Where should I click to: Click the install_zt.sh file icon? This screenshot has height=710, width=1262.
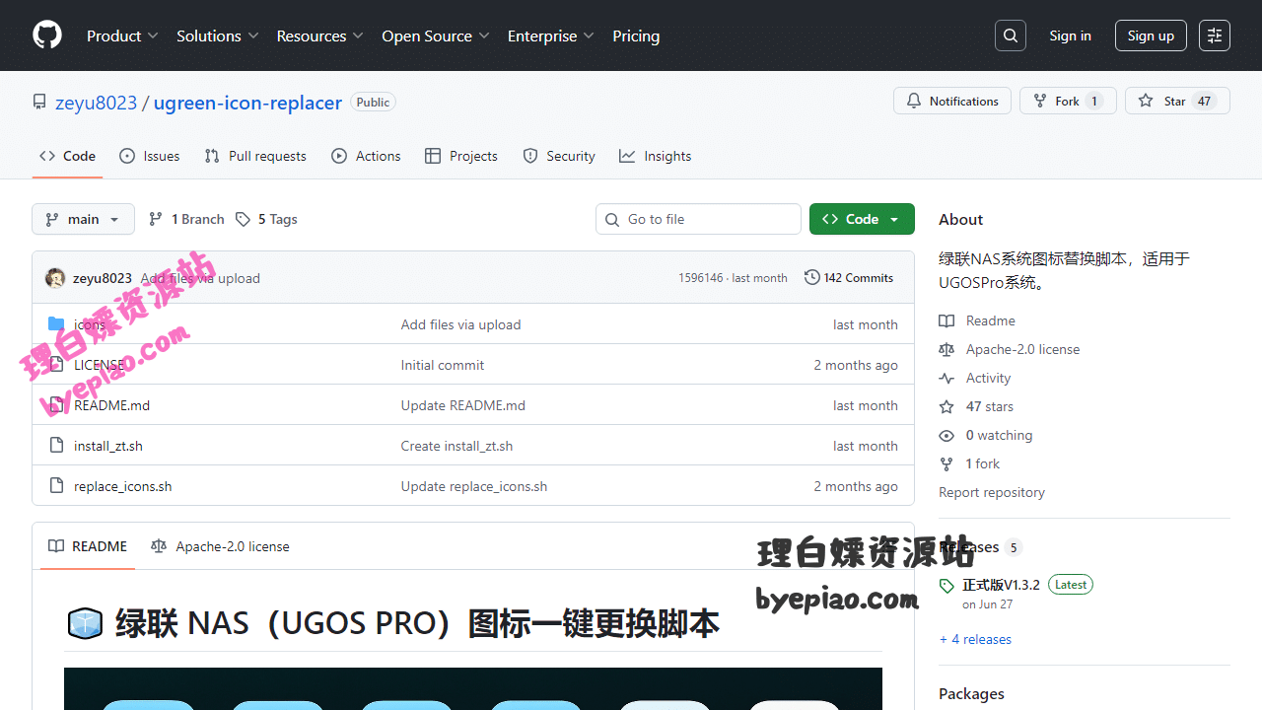[56, 446]
